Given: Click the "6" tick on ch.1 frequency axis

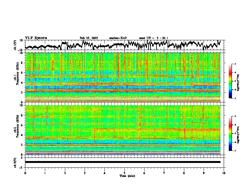Looking at the screenshot, I should click(22, 73).
